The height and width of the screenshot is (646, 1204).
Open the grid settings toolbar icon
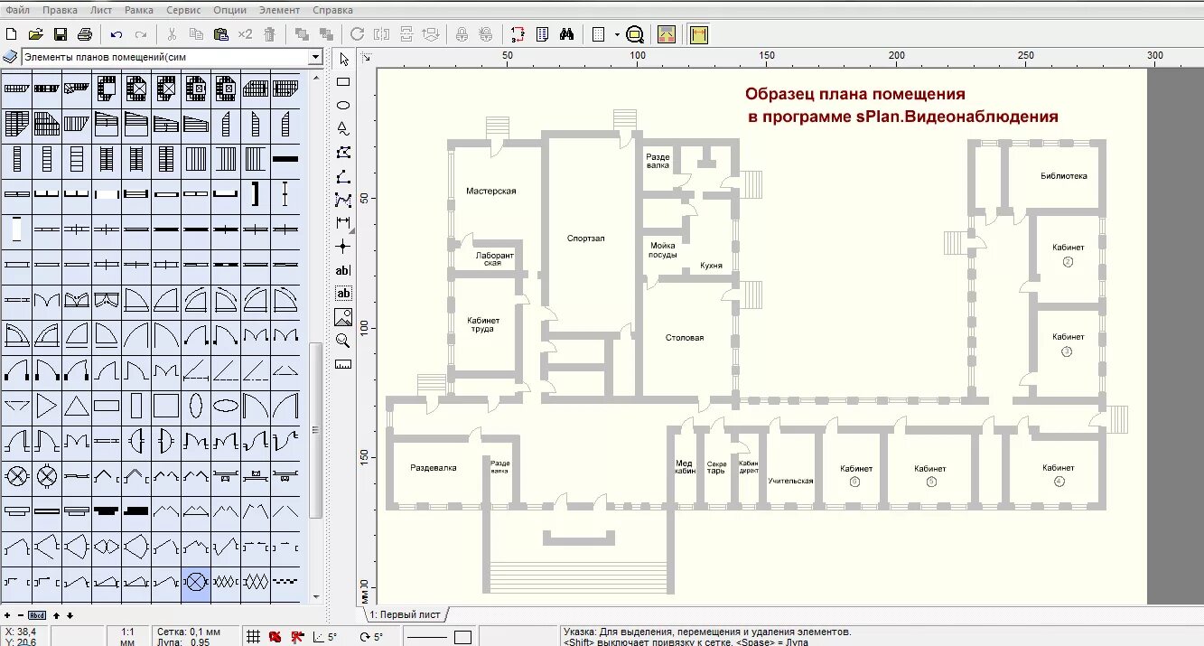[598, 34]
